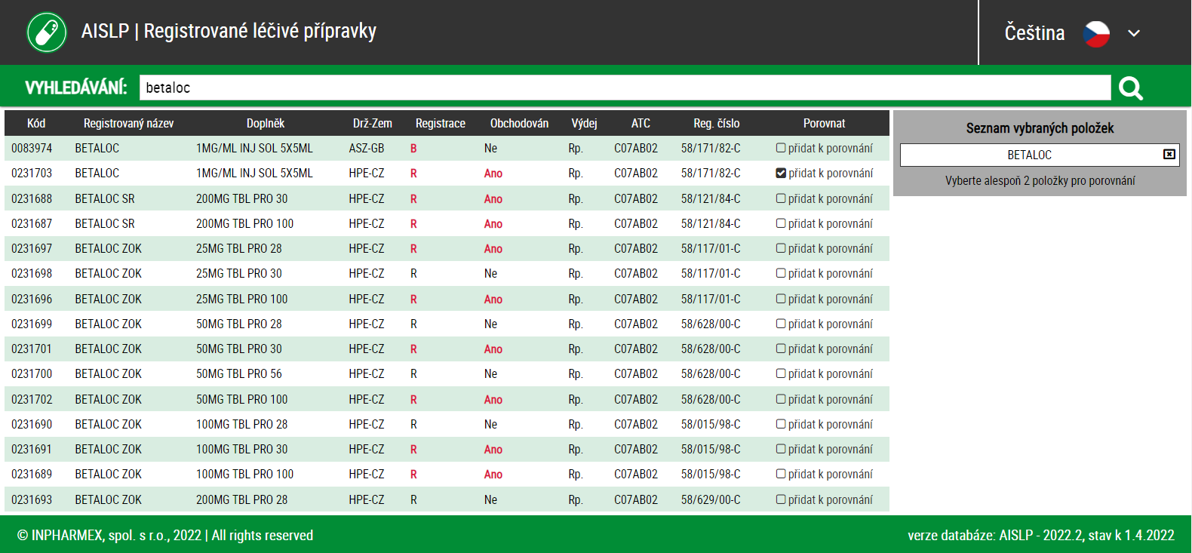Click registration code B in row 0083974
This screenshot has height=553, width=1192.
point(413,148)
